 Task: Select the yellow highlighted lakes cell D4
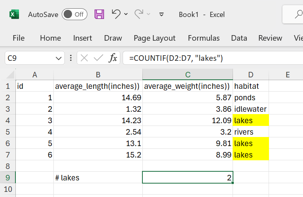(251, 120)
